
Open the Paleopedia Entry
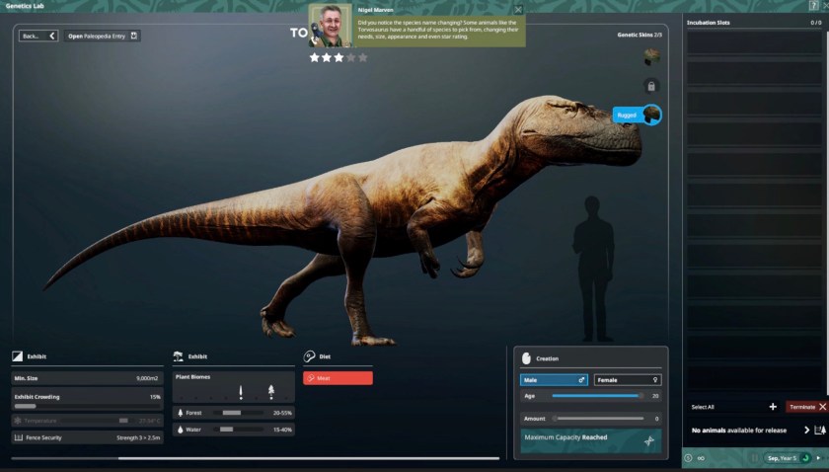click(x=102, y=36)
